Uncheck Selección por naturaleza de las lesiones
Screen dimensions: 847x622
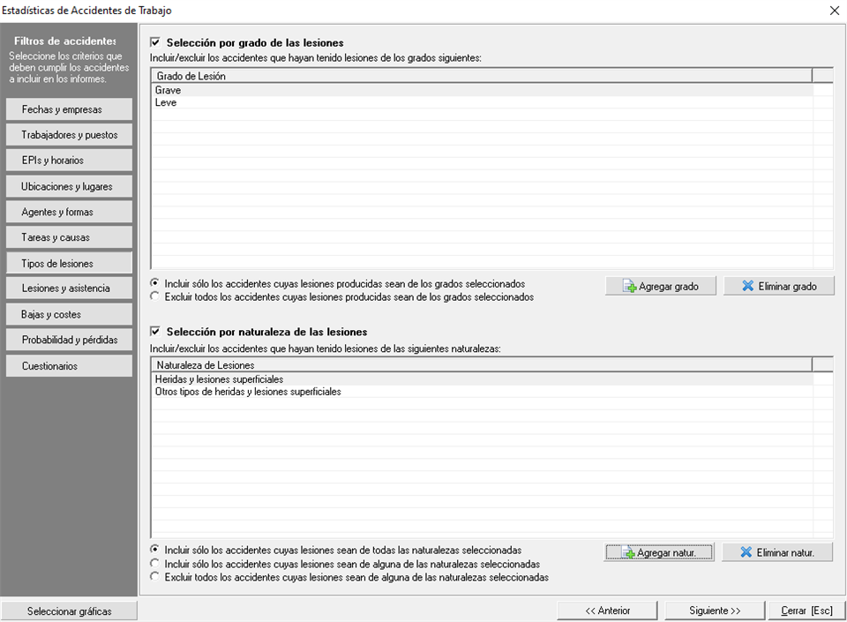pos(155,332)
